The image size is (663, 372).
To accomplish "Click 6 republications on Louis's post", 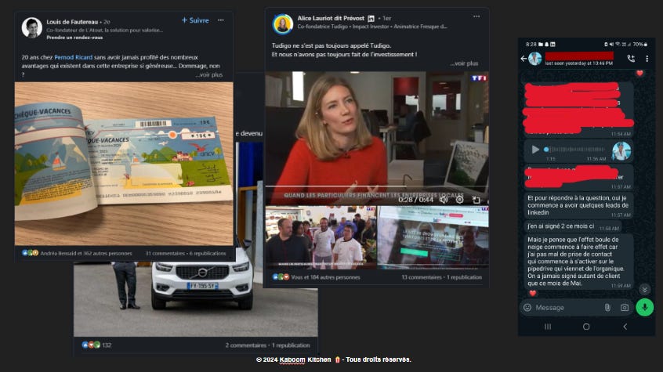I will (208, 253).
